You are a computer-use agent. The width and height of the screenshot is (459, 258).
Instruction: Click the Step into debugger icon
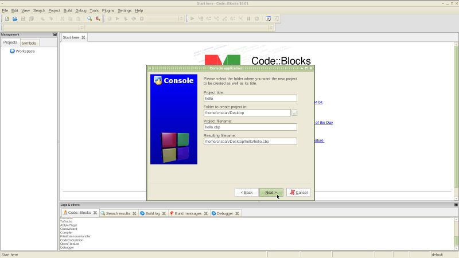point(217,18)
